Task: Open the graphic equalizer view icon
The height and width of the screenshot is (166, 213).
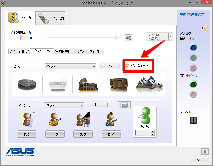Action: pos(124,105)
